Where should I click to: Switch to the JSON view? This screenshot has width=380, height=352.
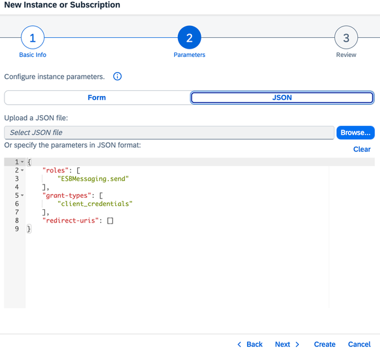point(282,97)
